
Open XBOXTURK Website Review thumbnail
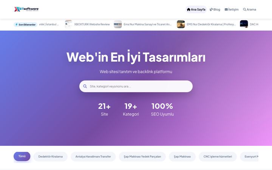pos(68,24)
